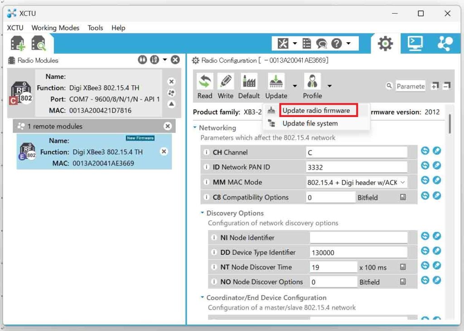Open the MM MAC Mode dropdown
This screenshot has width=464, height=331.
pyautogui.click(x=356, y=182)
